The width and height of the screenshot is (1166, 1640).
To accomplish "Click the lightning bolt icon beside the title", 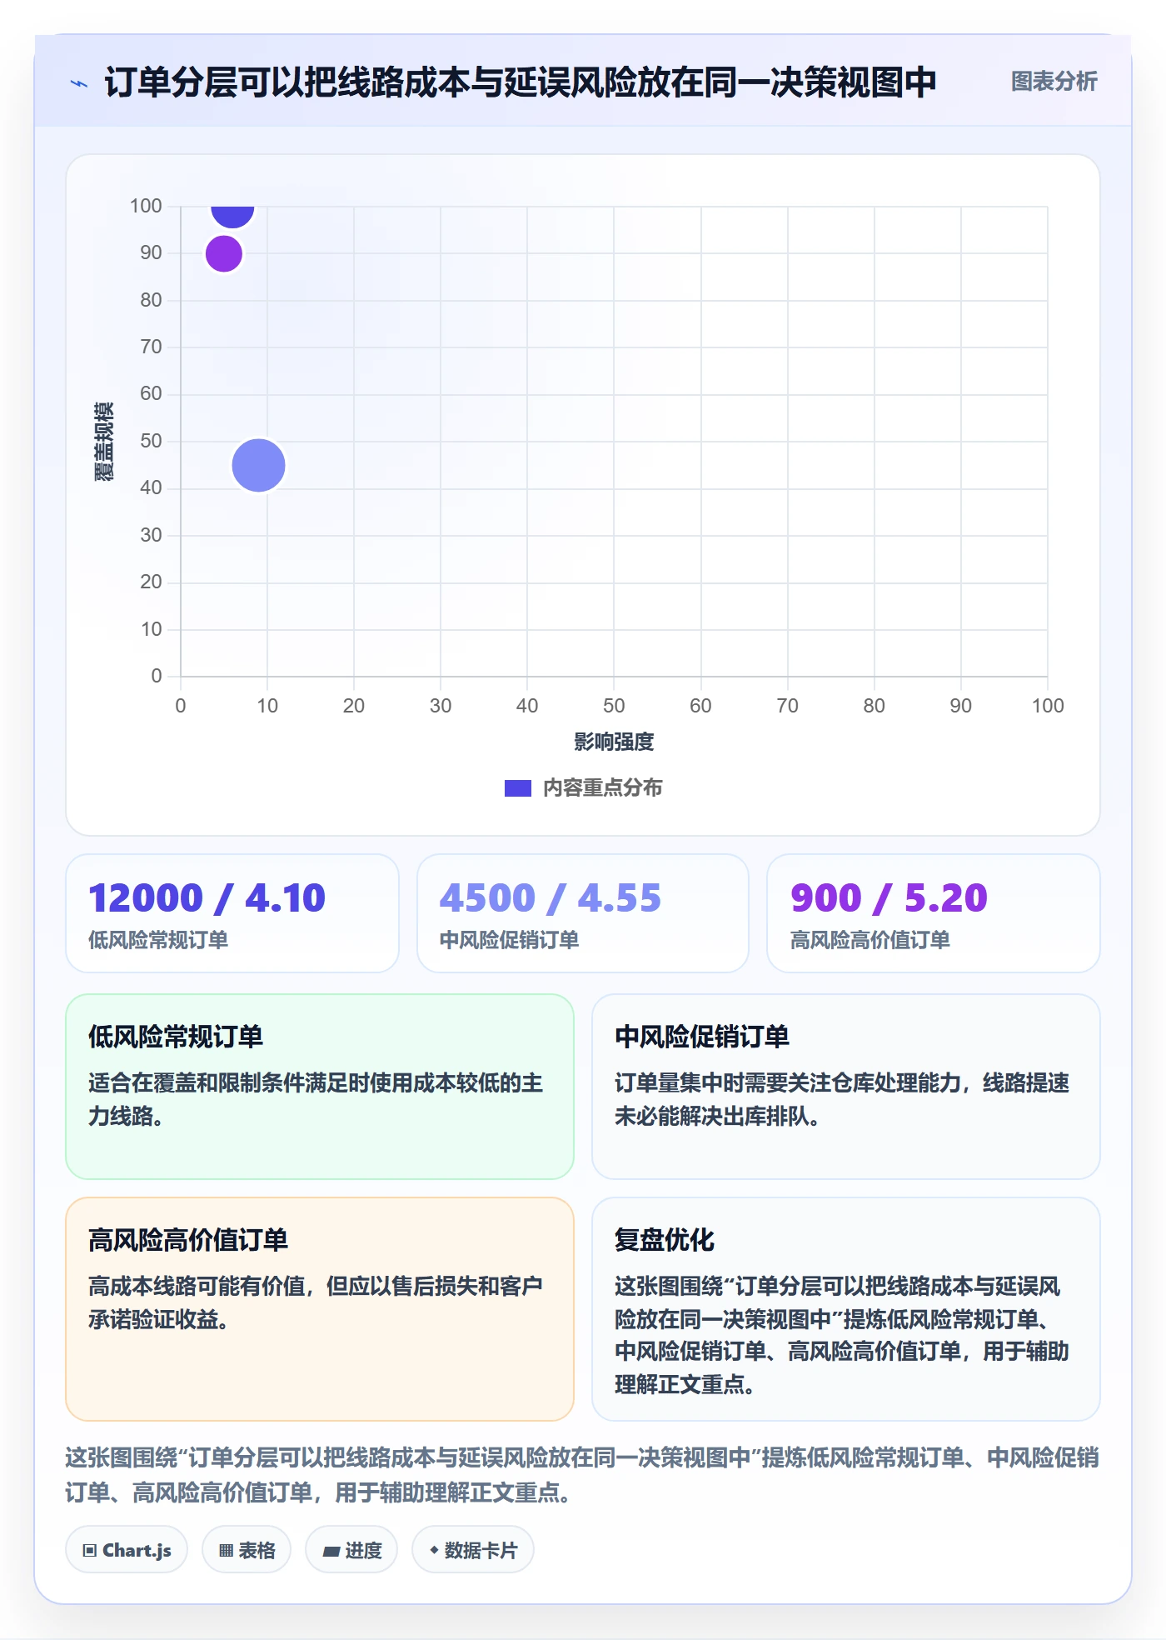I will 79,83.
